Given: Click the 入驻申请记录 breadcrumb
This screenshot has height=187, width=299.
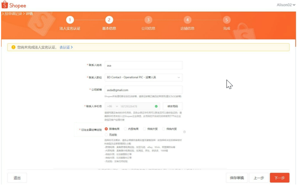Looking at the screenshot, I should (11, 14).
